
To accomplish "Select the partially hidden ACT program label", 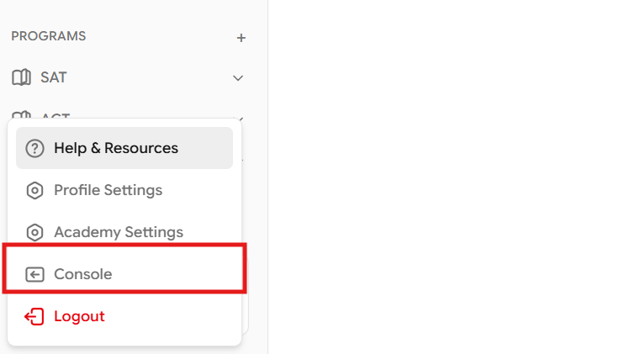I will tap(56, 116).
